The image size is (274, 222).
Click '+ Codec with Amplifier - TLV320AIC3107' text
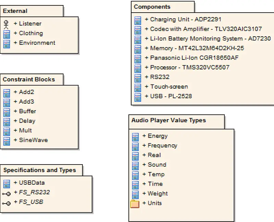[x=203, y=29]
